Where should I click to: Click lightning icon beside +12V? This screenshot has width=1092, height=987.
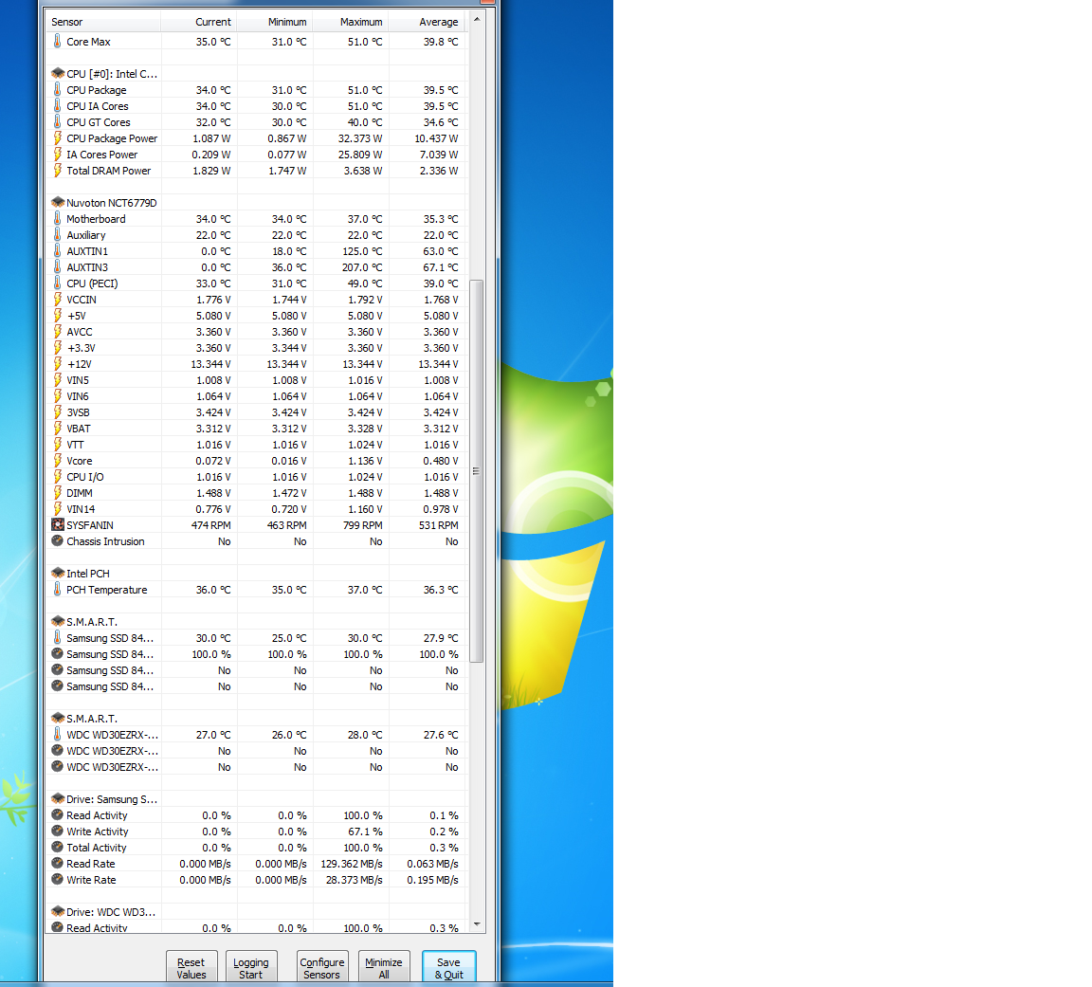pos(57,363)
